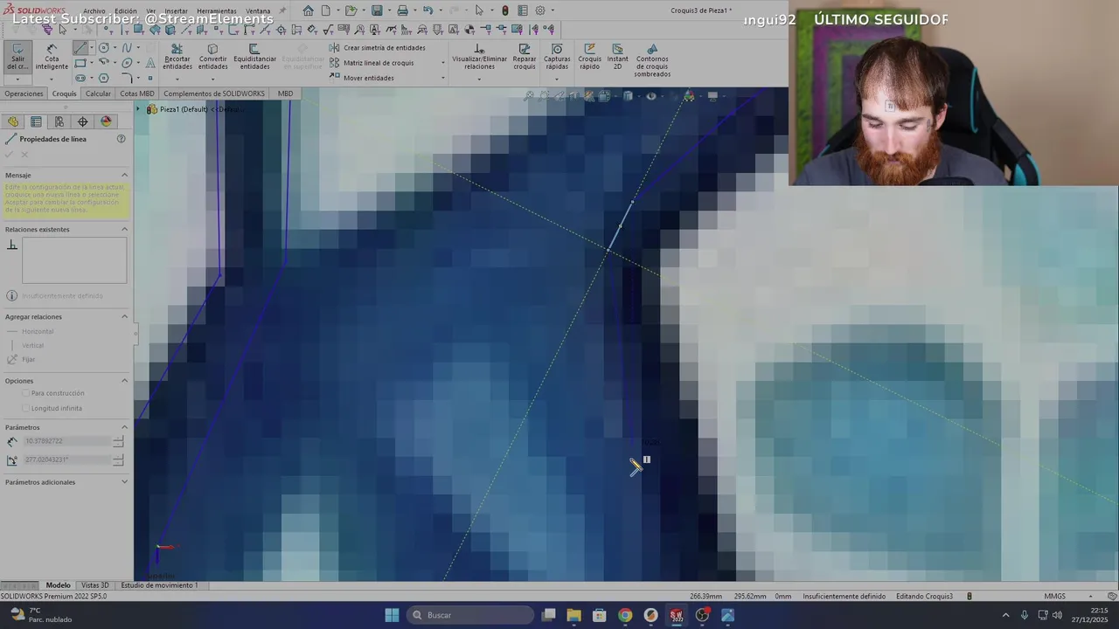Click the Rebuild traffic light icon
1119x629 pixels.
coord(505,10)
